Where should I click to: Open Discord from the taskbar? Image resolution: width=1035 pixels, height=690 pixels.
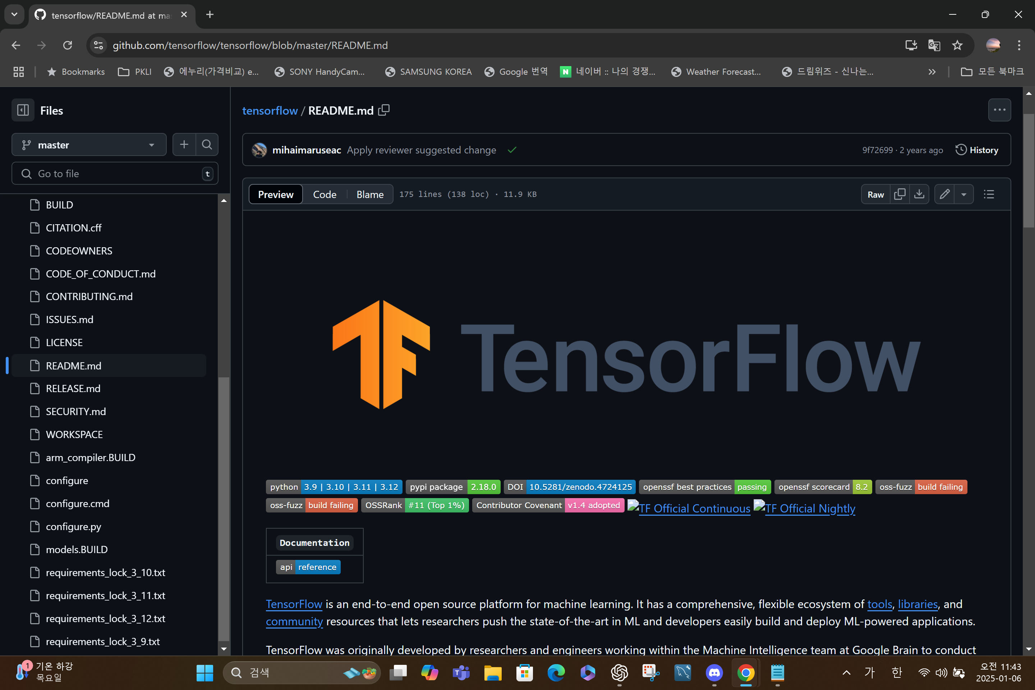point(714,672)
